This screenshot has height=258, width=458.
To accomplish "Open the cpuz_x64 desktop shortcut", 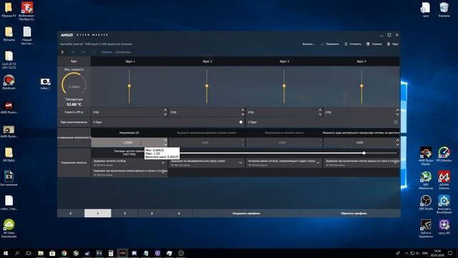I will [x=444, y=227].
